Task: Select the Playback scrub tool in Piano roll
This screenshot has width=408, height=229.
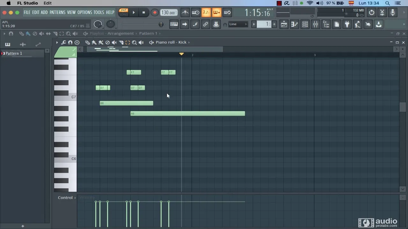Action: pos(141,42)
